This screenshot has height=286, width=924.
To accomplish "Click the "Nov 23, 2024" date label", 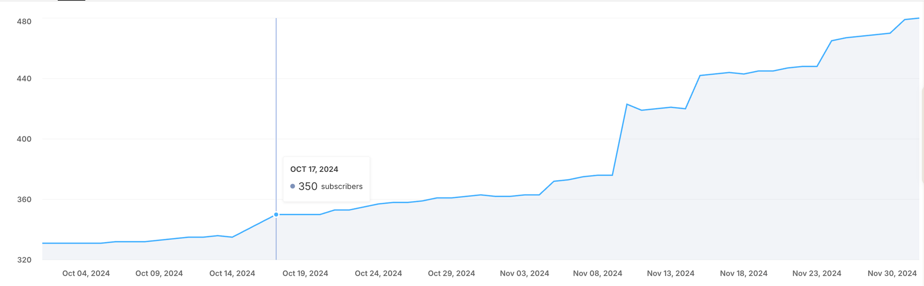I will pos(816,273).
